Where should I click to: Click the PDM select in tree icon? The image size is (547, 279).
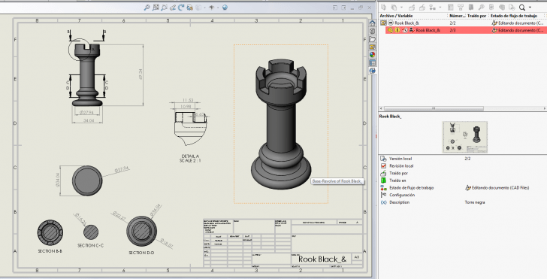tap(491, 7)
